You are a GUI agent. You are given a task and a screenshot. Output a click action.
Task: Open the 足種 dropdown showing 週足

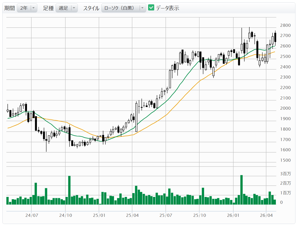63,8
